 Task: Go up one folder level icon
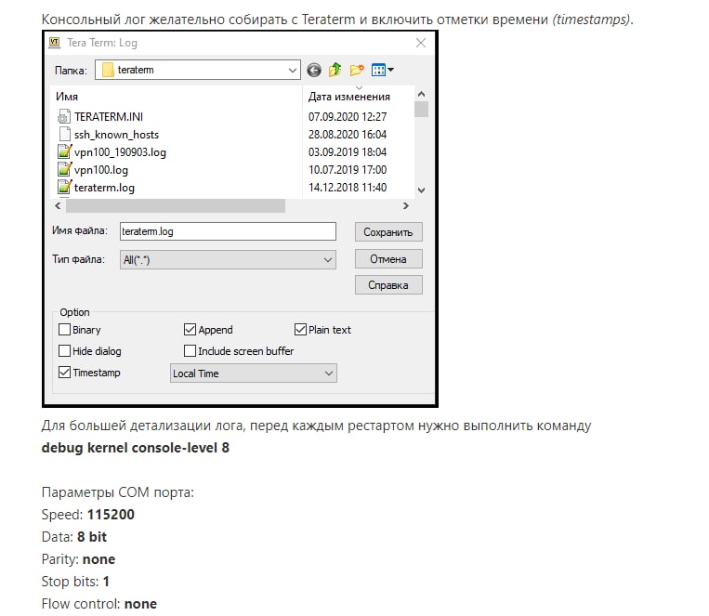335,70
